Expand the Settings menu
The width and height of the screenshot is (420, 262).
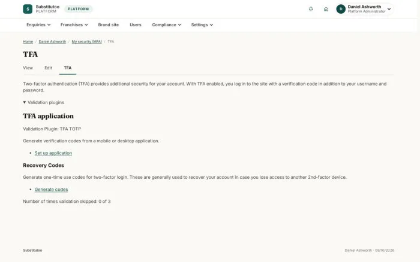202,25
